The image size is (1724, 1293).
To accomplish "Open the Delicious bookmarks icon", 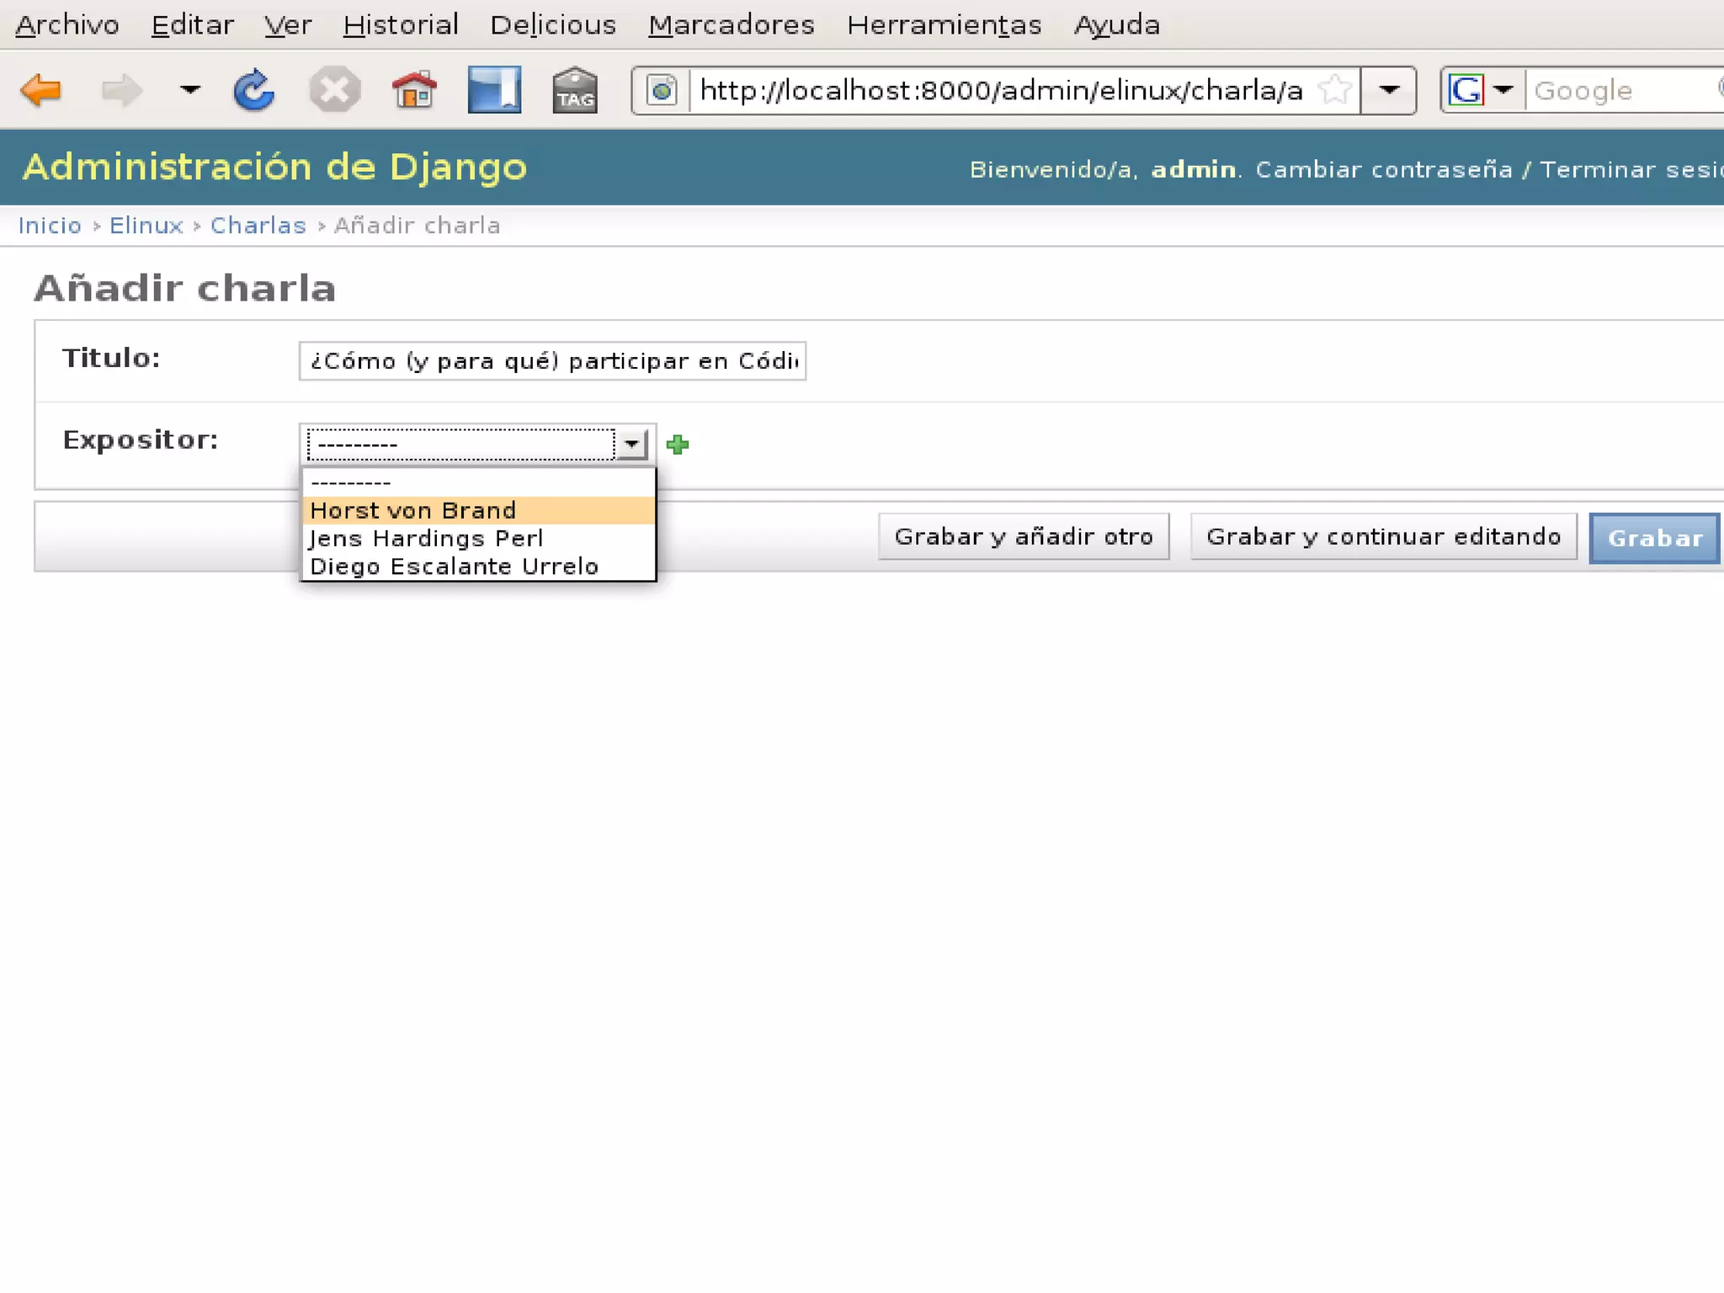I will click(x=494, y=90).
